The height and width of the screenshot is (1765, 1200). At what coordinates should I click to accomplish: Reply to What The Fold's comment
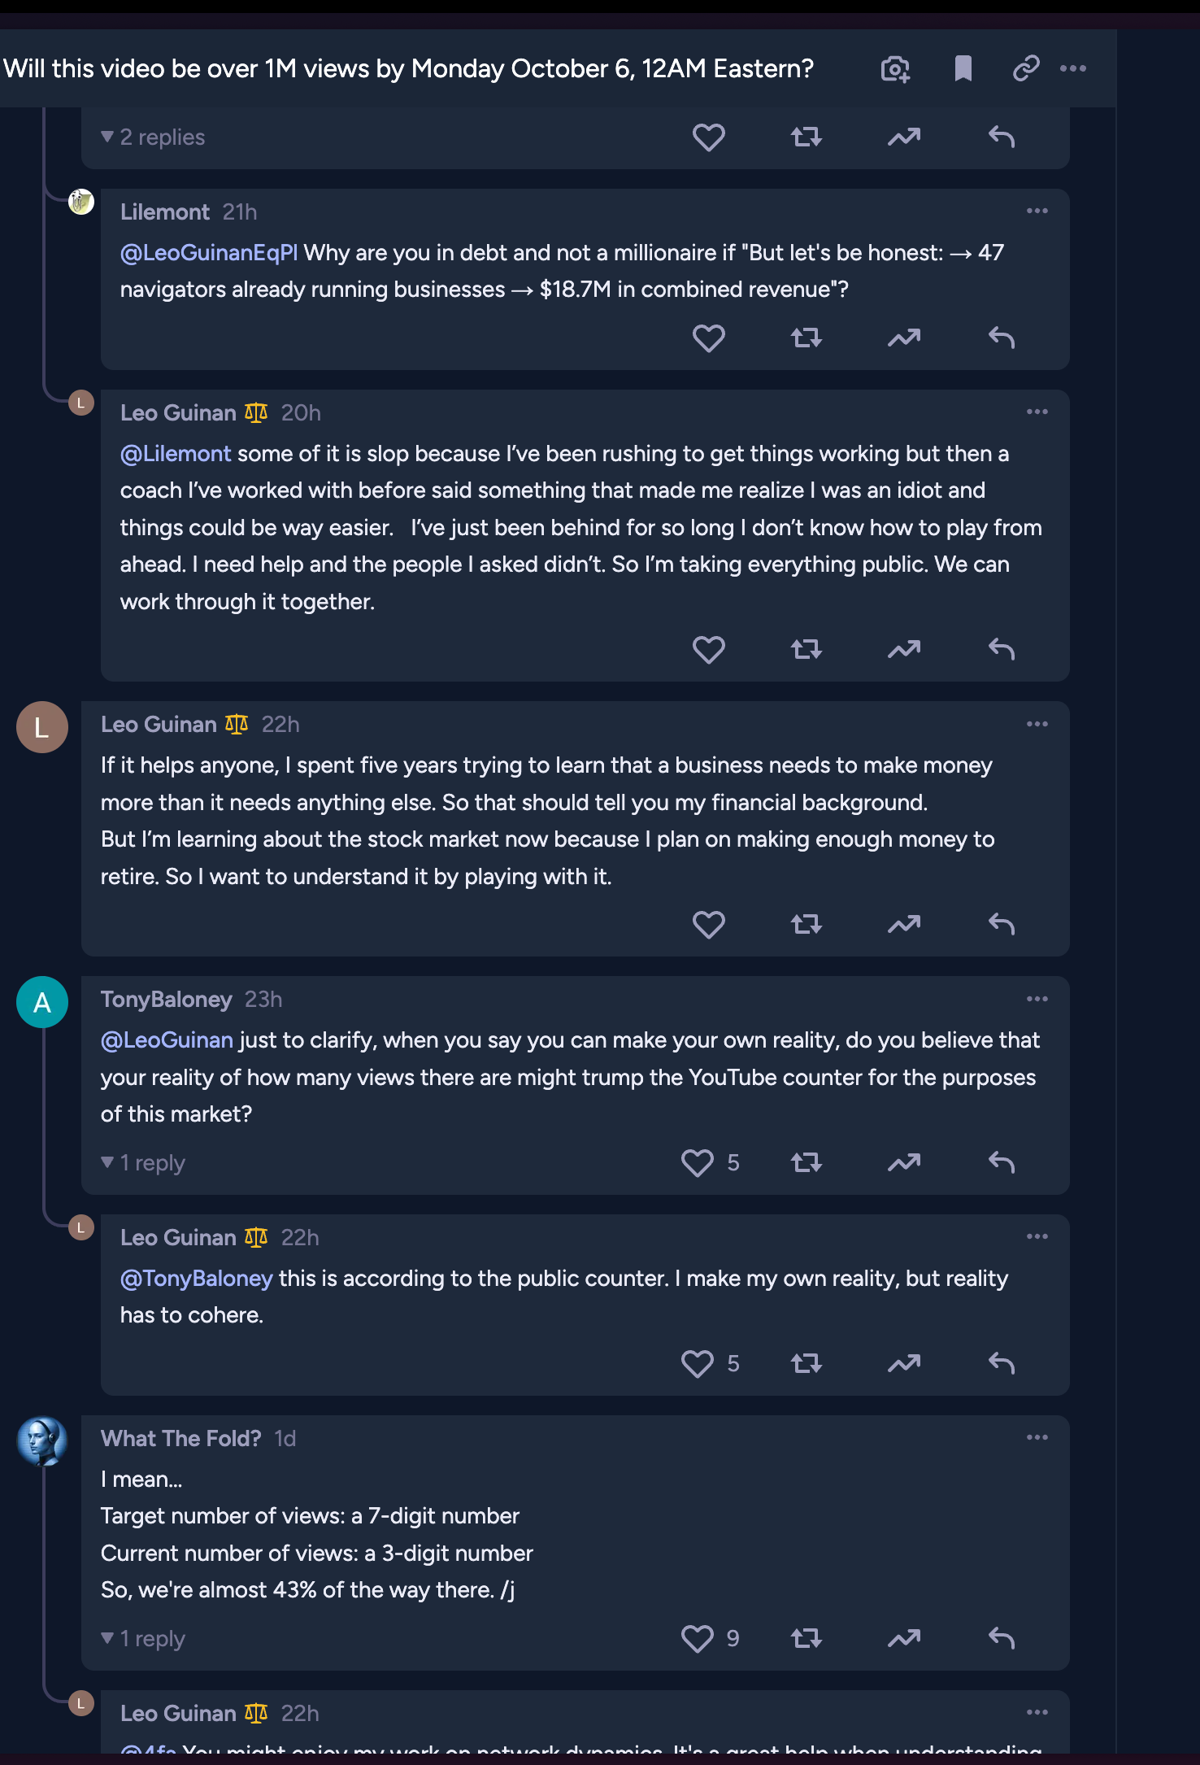1002,1638
